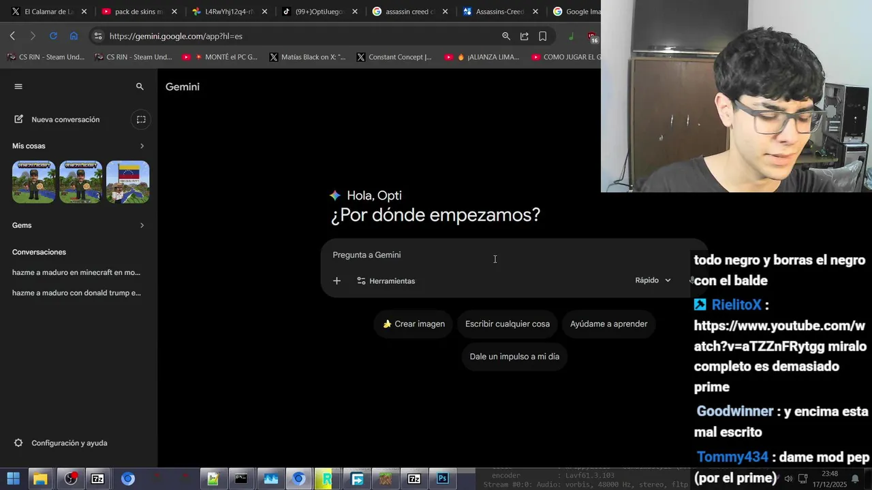Open first Mis cosas Minecraft thumbnail
Image resolution: width=872 pixels, height=490 pixels.
click(33, 182)
